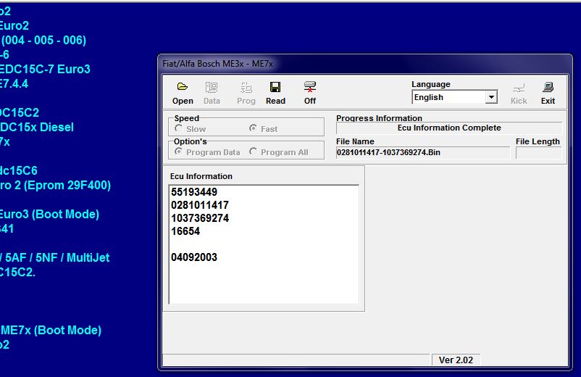Click the Ver 2.02 status label

coord(456,360)
